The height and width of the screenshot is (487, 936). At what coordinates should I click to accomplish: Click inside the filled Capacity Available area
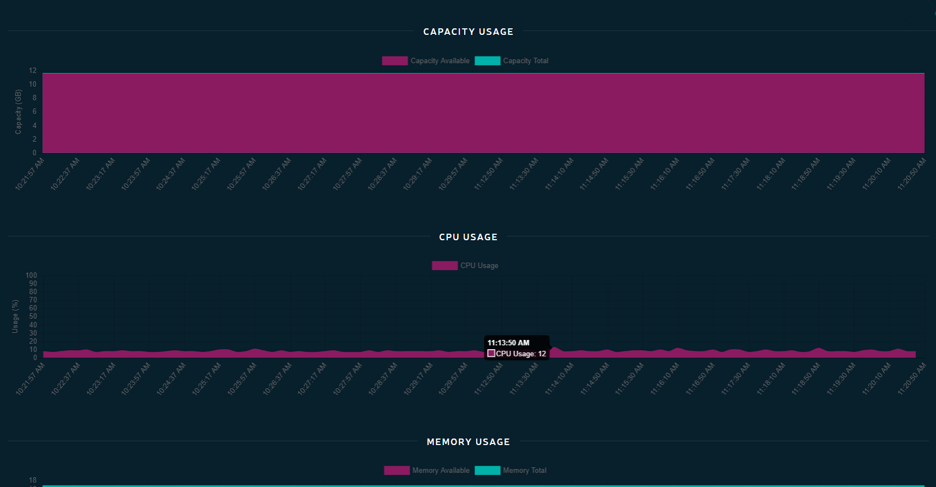(x=483, y=113)
